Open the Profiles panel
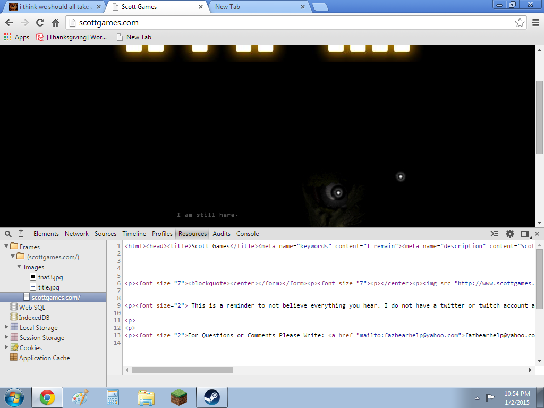This screenshot has height=408, width=544. coord(162,234)
